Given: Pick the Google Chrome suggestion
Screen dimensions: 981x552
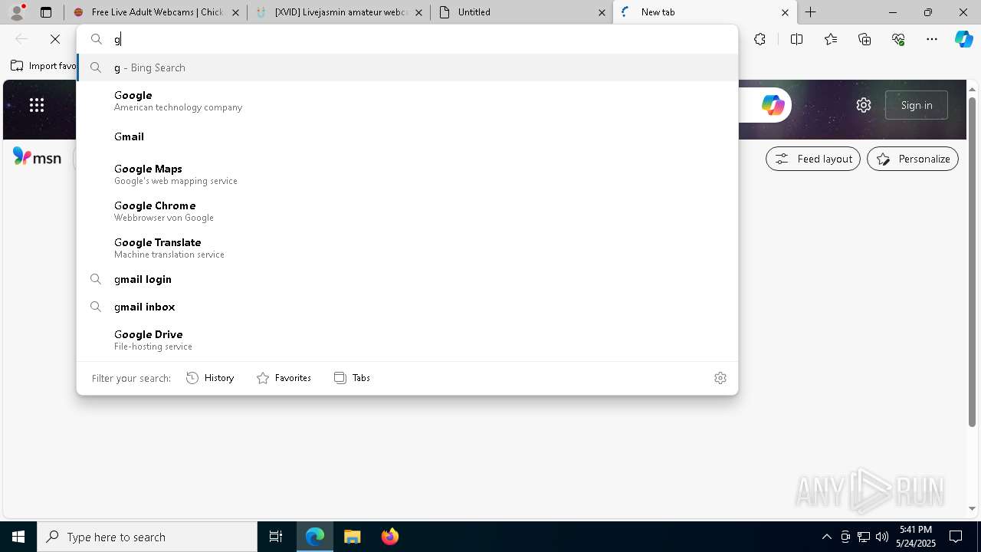Looking at the screenshot, I should [x=407, y=211].
